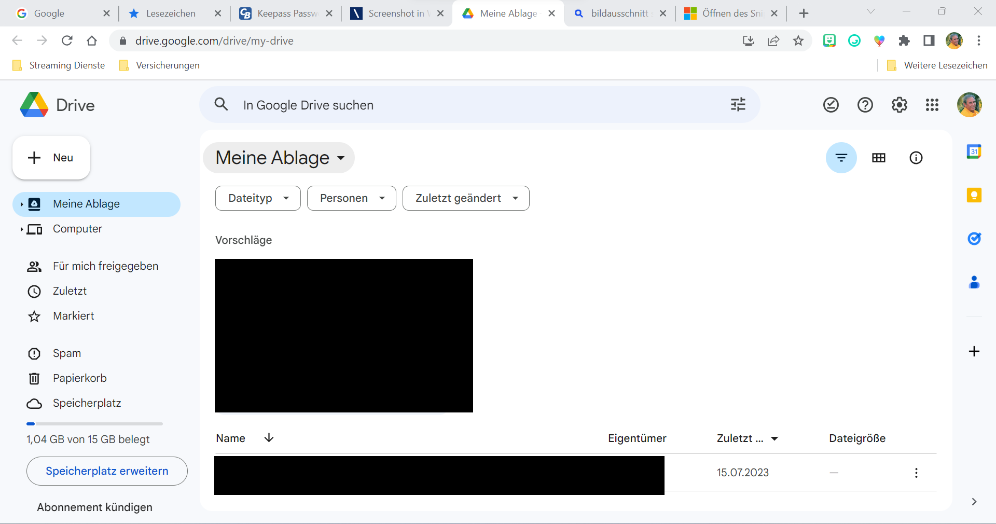Open Google Tasks in the side panel
This screenshot has height=524, width=996.
[x=974, y=239]
